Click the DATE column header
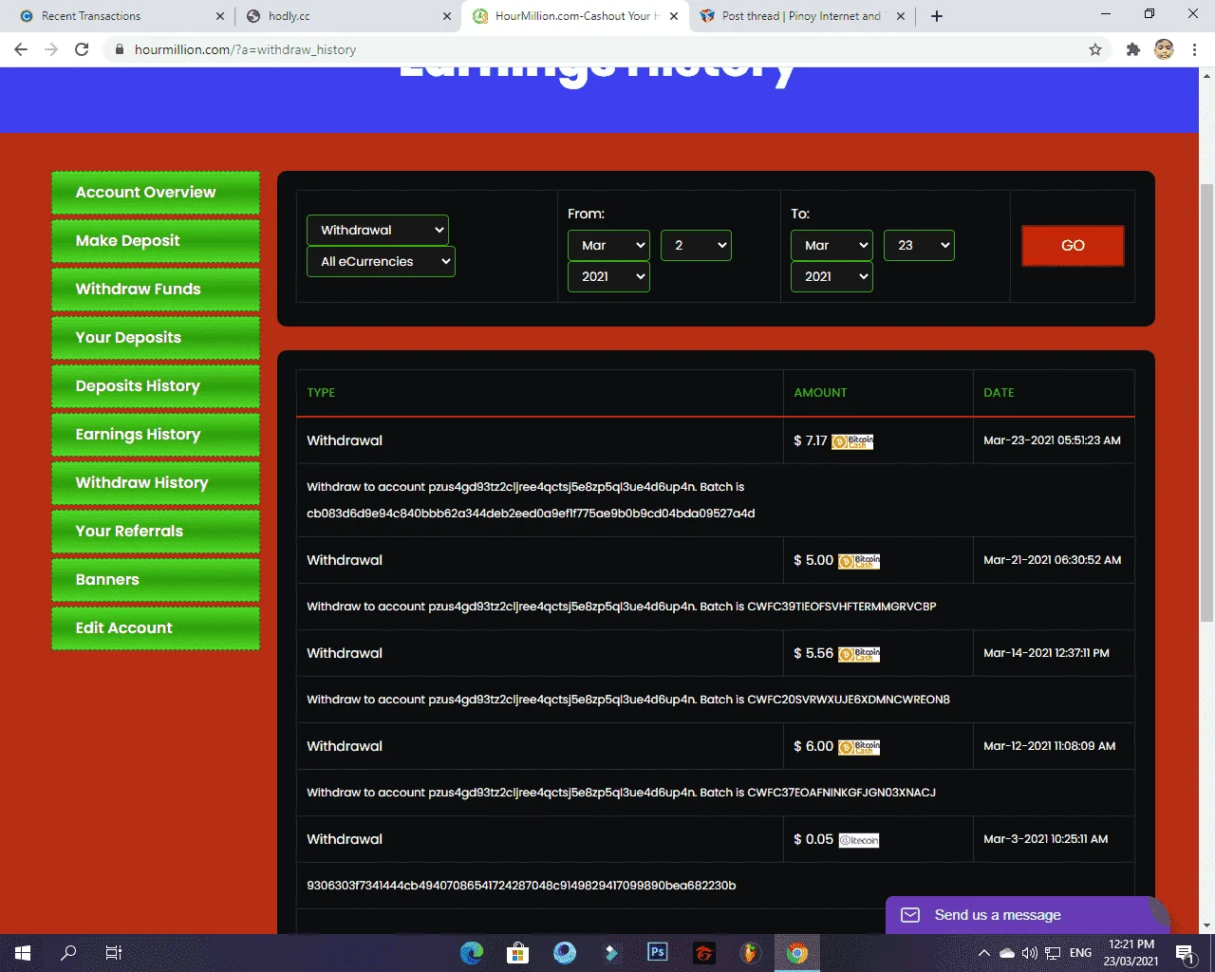Viewport: 1215px width, 972px height. tap(999, 392)
